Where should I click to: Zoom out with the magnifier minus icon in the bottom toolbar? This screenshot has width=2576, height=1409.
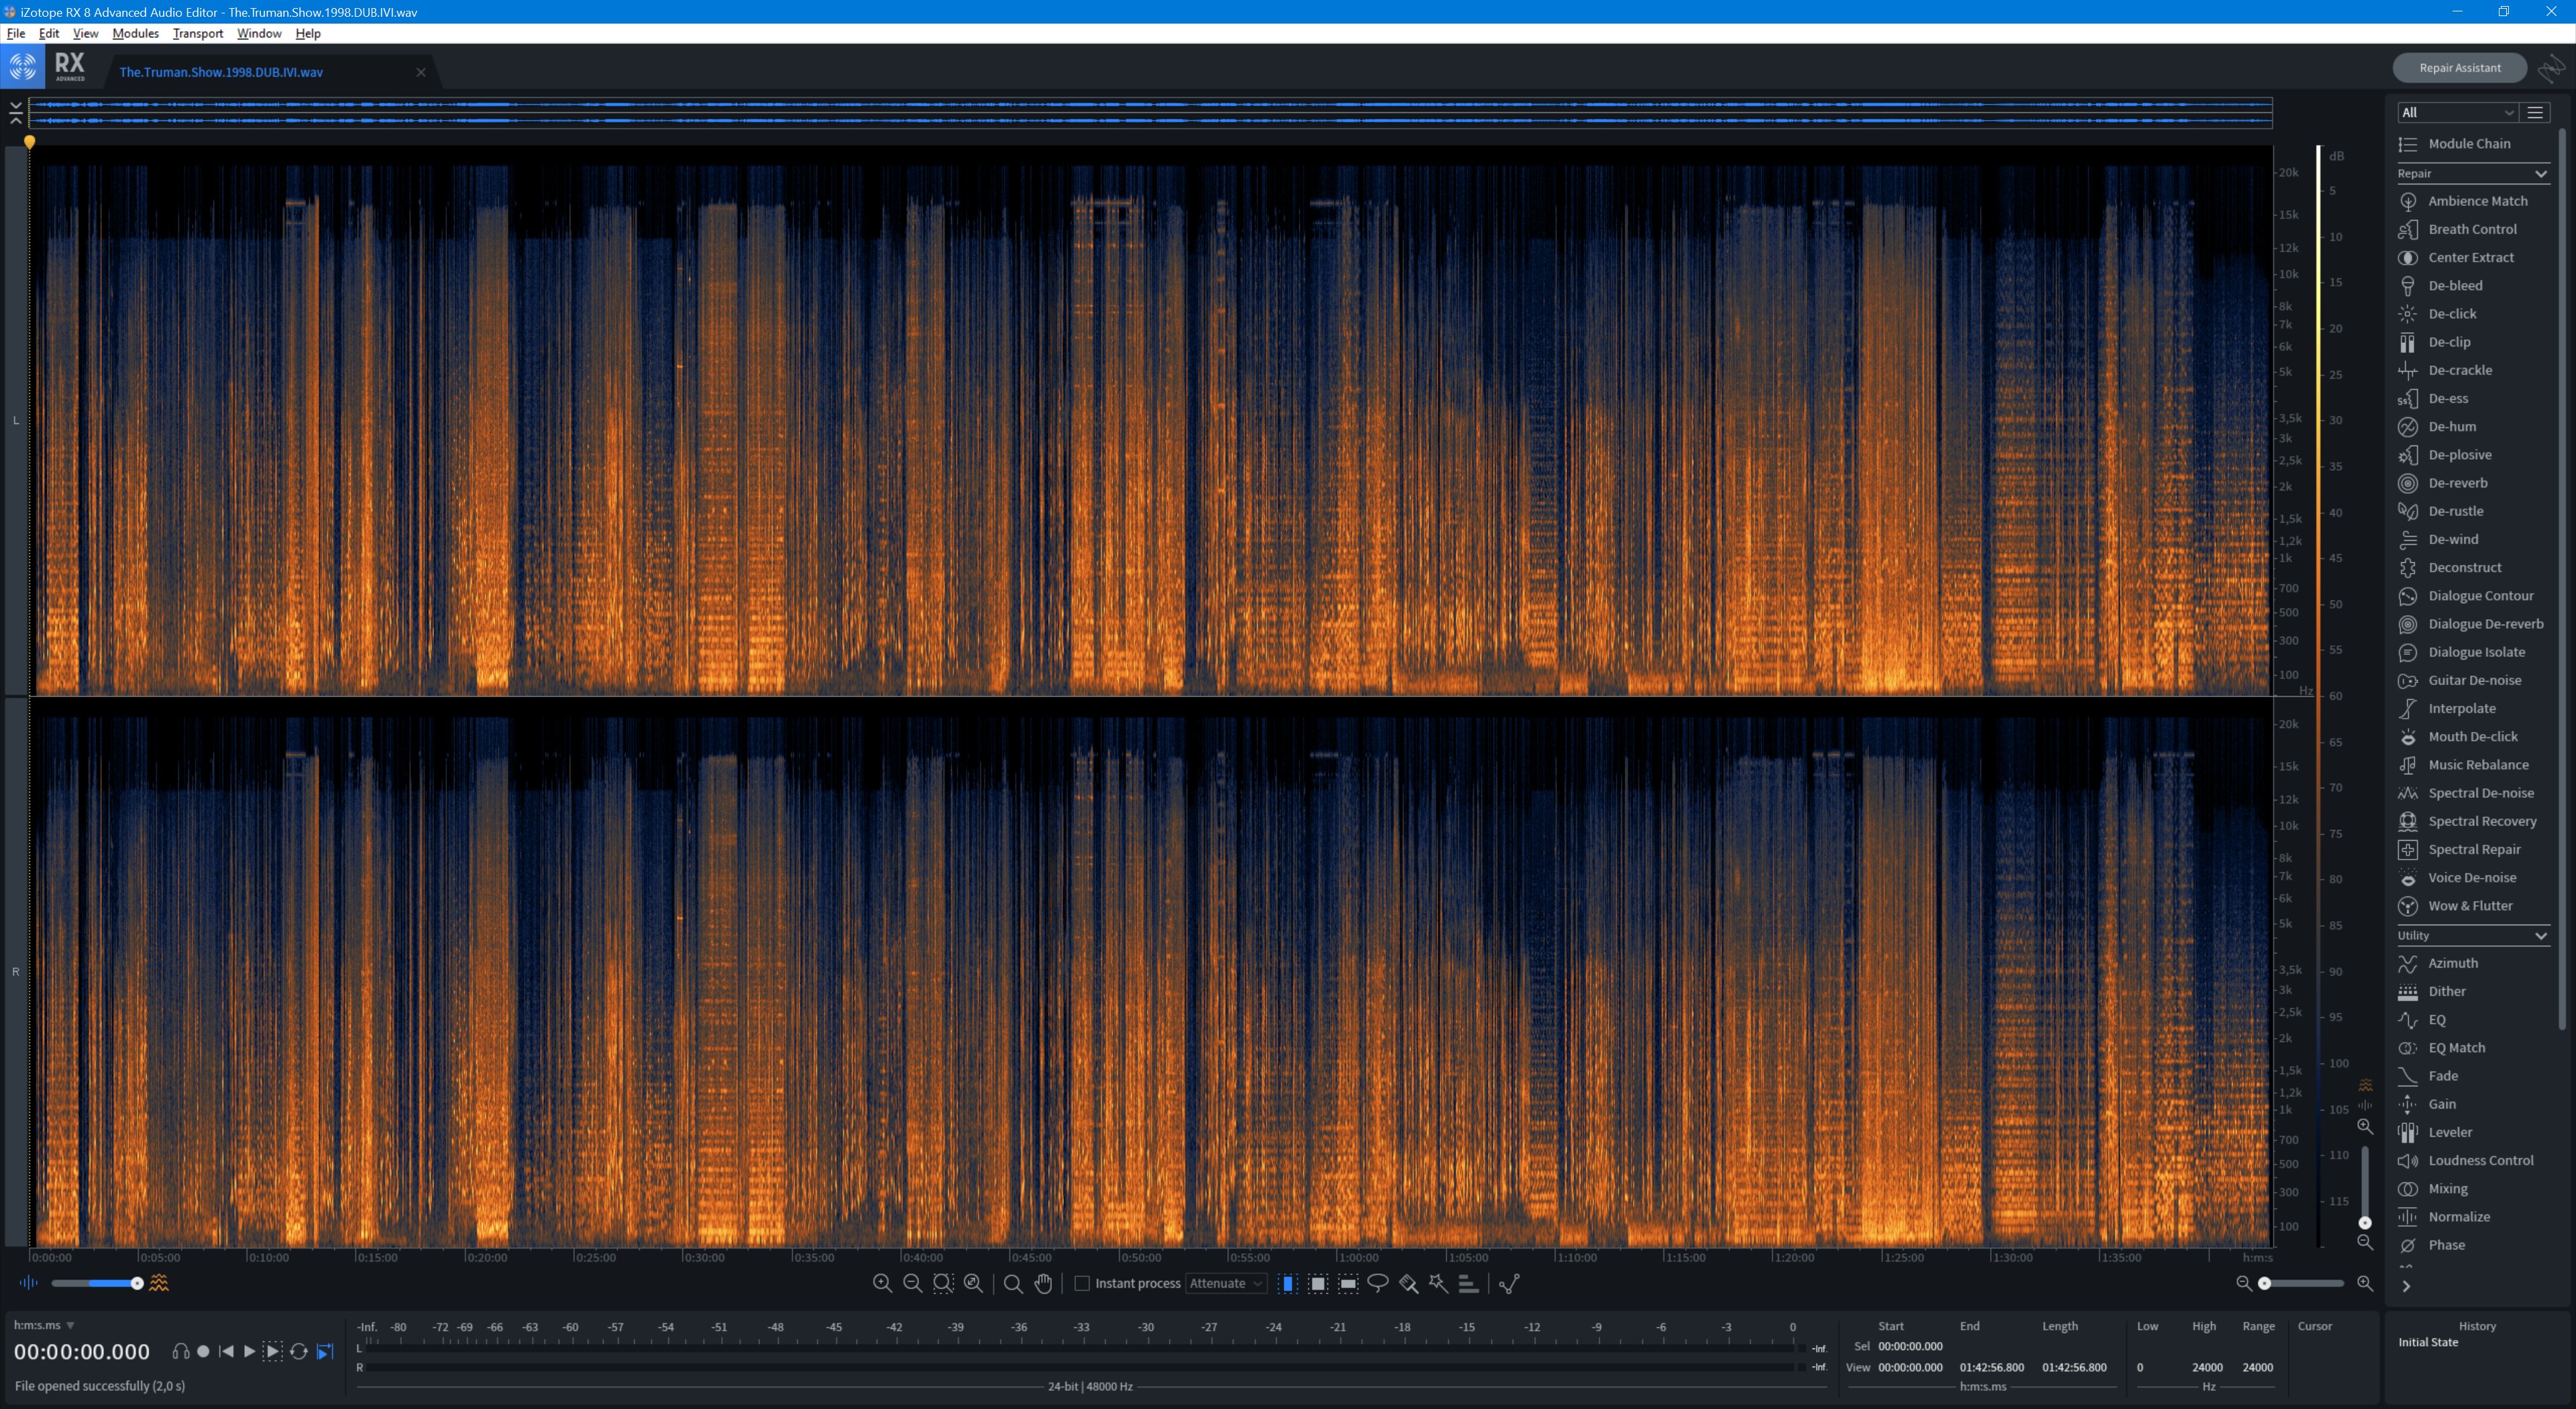[912, 1283]
